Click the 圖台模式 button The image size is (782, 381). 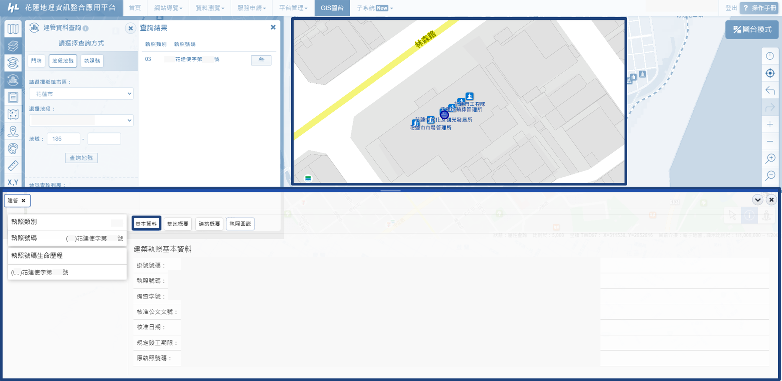[x=752, y=30]
